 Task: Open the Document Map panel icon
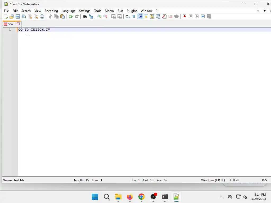pos(152,16)
